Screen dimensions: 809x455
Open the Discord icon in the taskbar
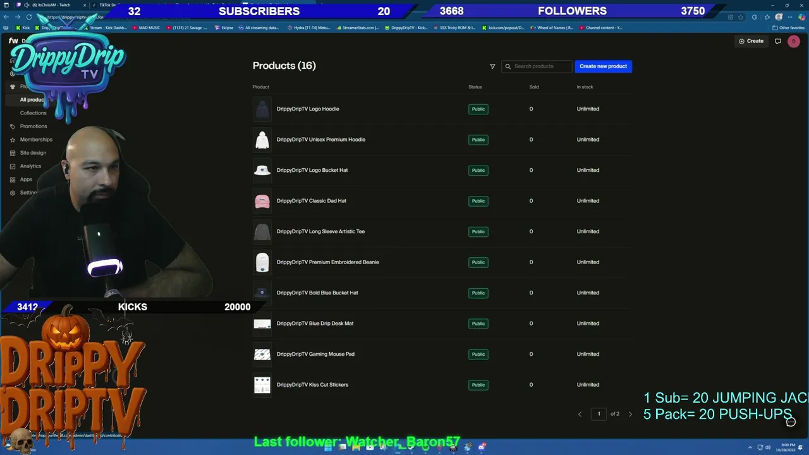(482, 447)
